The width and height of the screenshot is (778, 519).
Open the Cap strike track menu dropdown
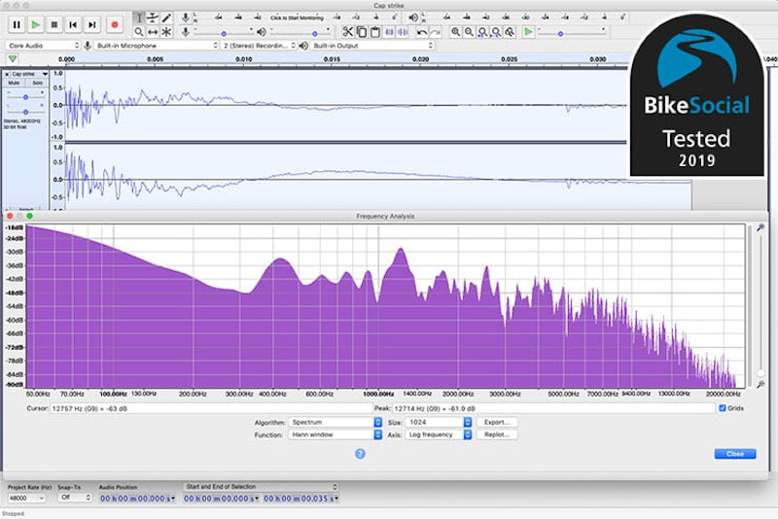(30, 74)
